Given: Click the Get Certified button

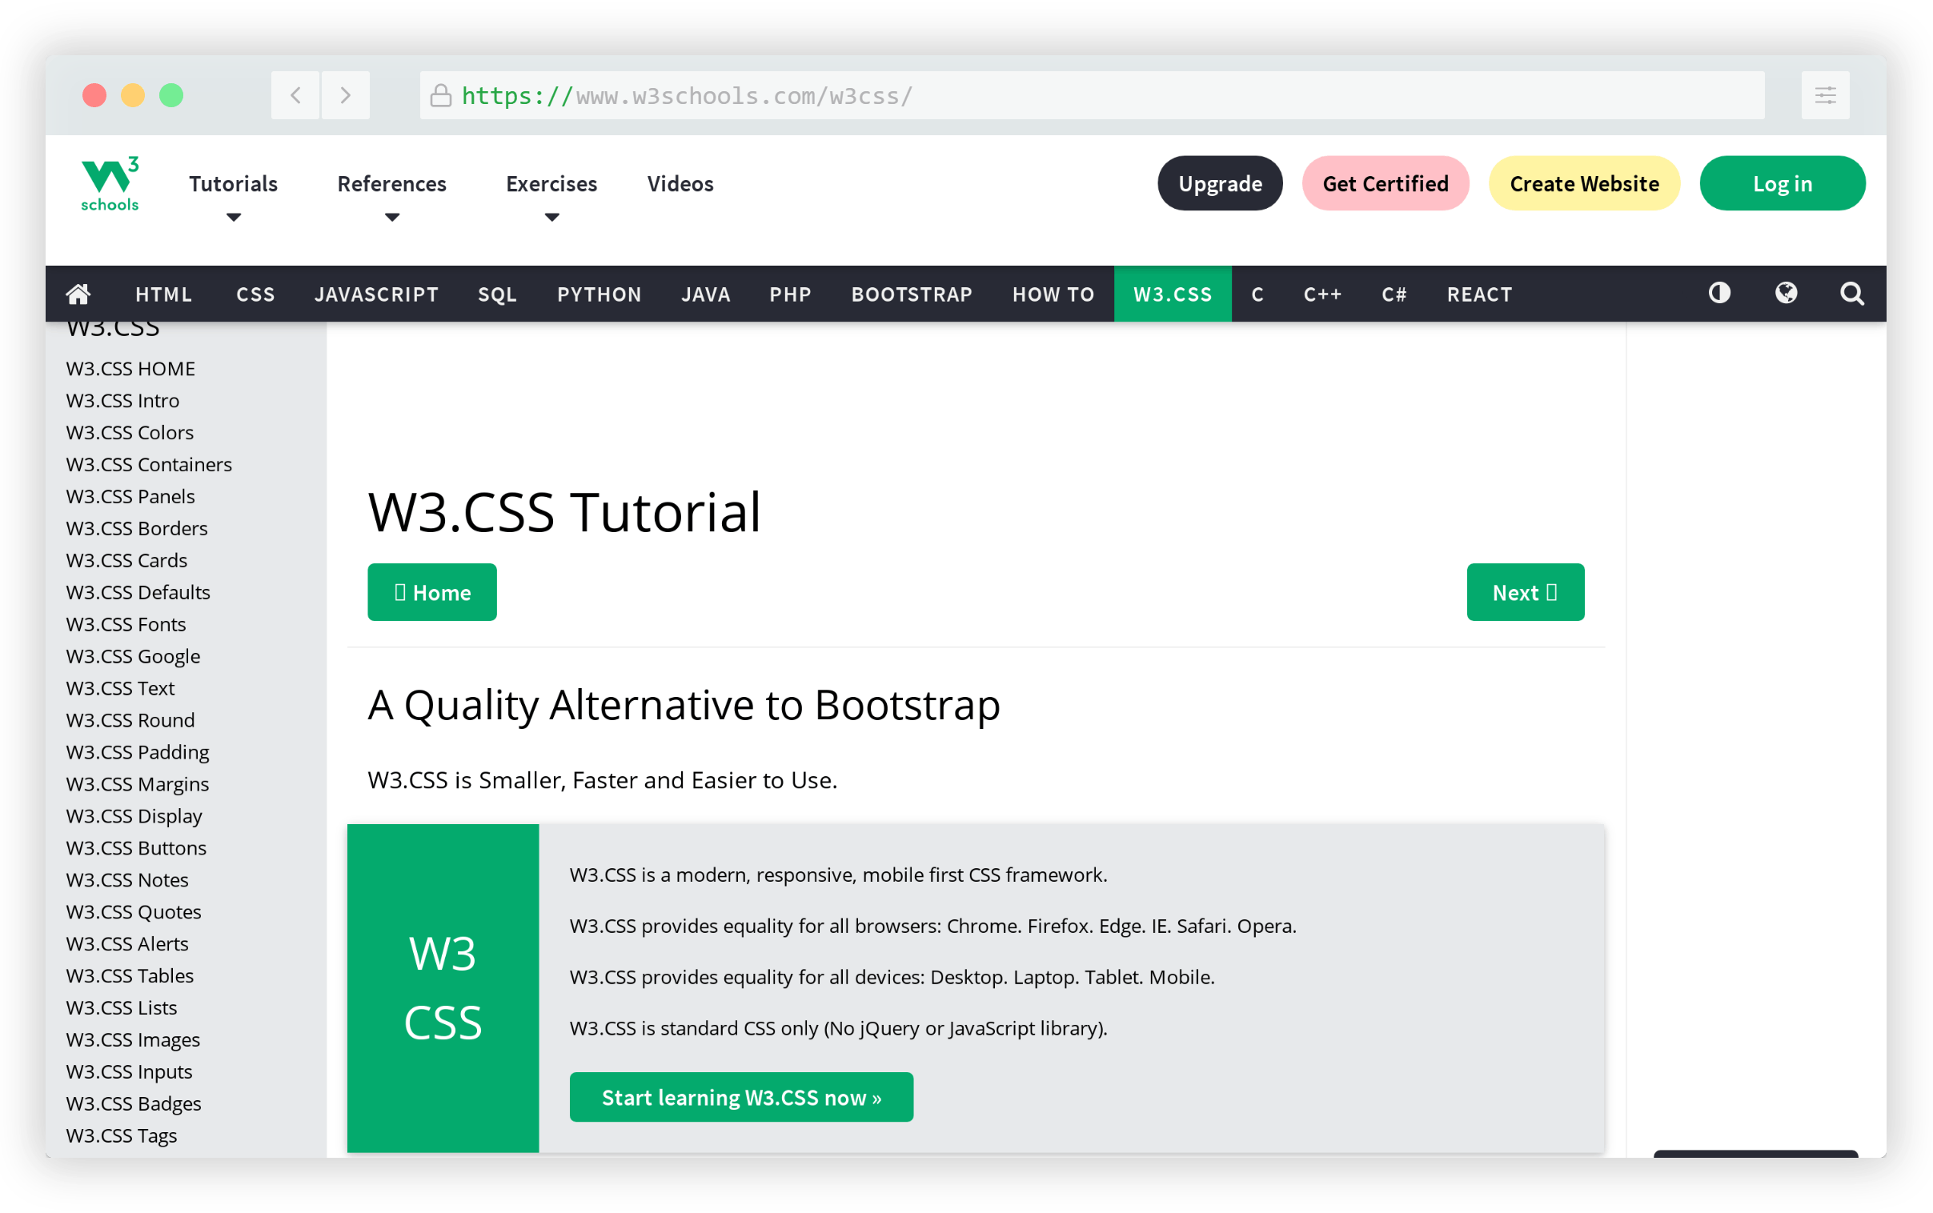Looking at the screenshot, I should pyautogui.click(x=1384, y=183).
